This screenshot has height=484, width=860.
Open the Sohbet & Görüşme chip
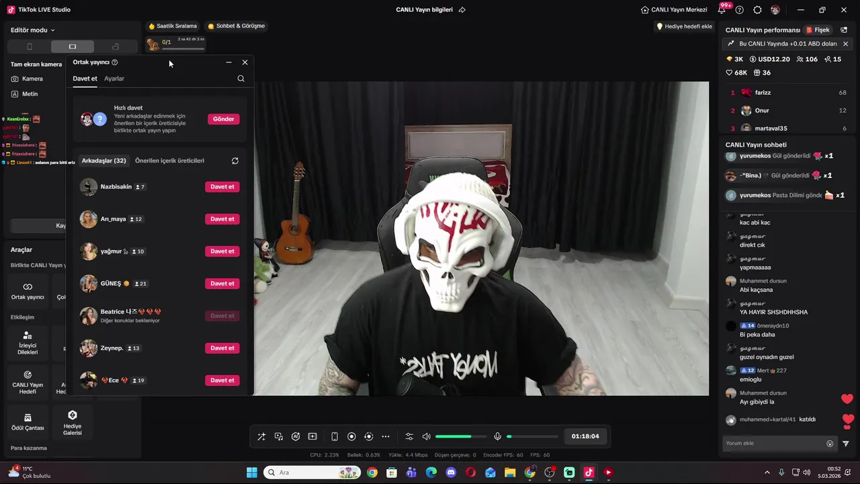tap(236, 26)
